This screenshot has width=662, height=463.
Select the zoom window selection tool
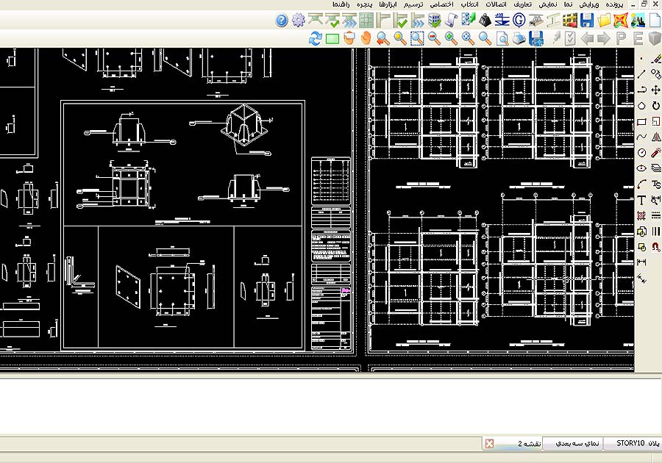tap(417, 38)
